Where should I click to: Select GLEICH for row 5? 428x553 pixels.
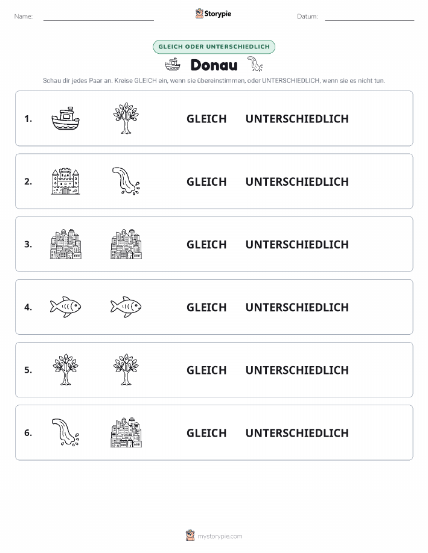pos(206,370)
